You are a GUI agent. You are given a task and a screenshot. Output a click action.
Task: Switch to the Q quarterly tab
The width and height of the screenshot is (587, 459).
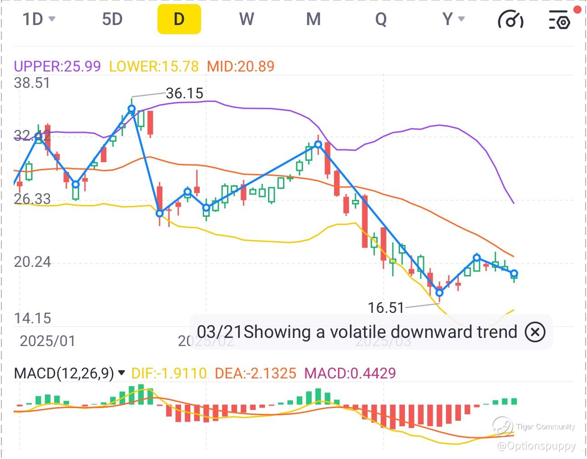[381, 19]
